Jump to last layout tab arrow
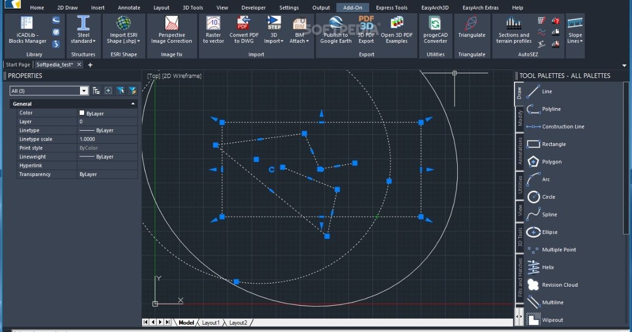 167,322
